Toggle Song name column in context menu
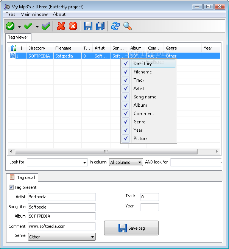 [x=149, y=97]
